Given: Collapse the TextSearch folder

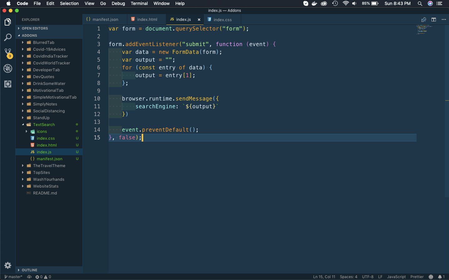Looking at the screenshot, I should pos(49,124).
